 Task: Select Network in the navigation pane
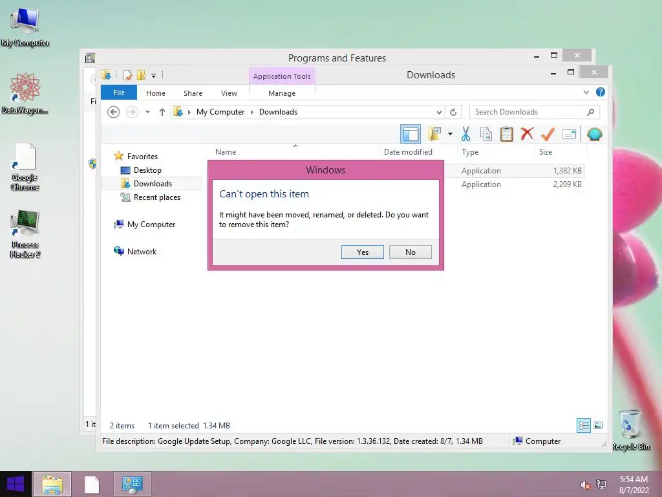tap(142, 252)
